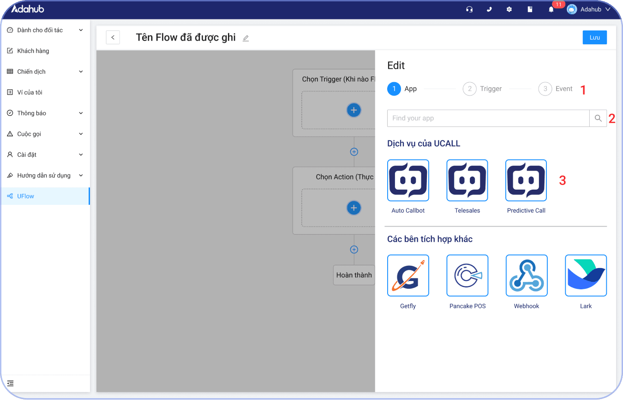Viewport: 623px width, 400px height.
Task: Select the Lark integration icon
Action: pos(586,275)
